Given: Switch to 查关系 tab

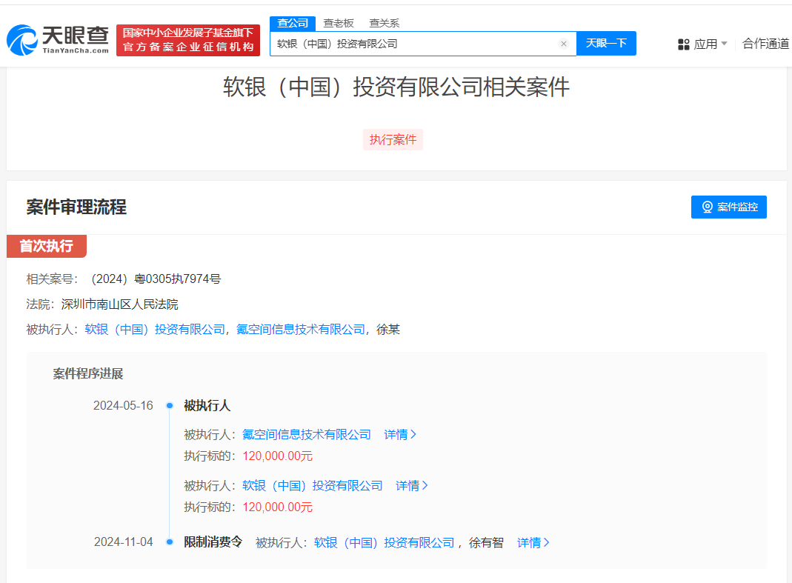Looking at the screenshot, I should (x=384, y=23).
